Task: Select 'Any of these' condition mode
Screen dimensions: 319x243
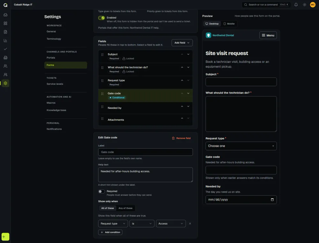Action: [125, 208]
